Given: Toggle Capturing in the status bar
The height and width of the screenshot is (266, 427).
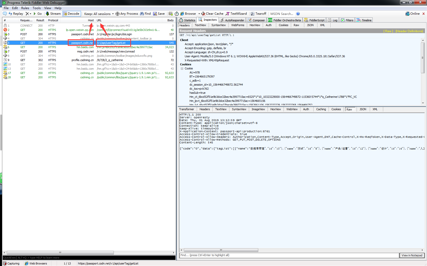Looking at the screenshot, I should (11, 263).
